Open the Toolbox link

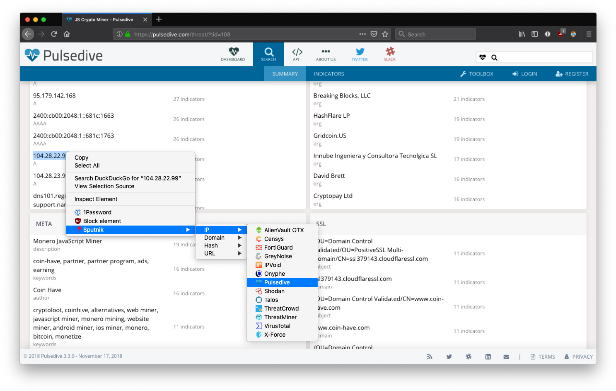tap(477, 74)
